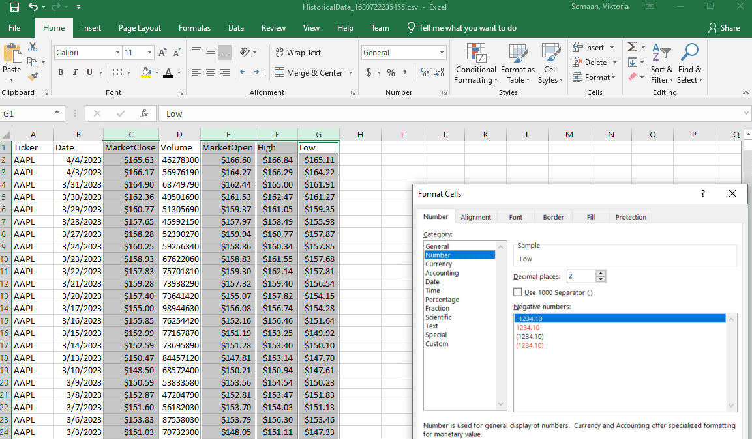Click the Center align text icon
Screen dimensions: 752x439
[x=210, y=72]
